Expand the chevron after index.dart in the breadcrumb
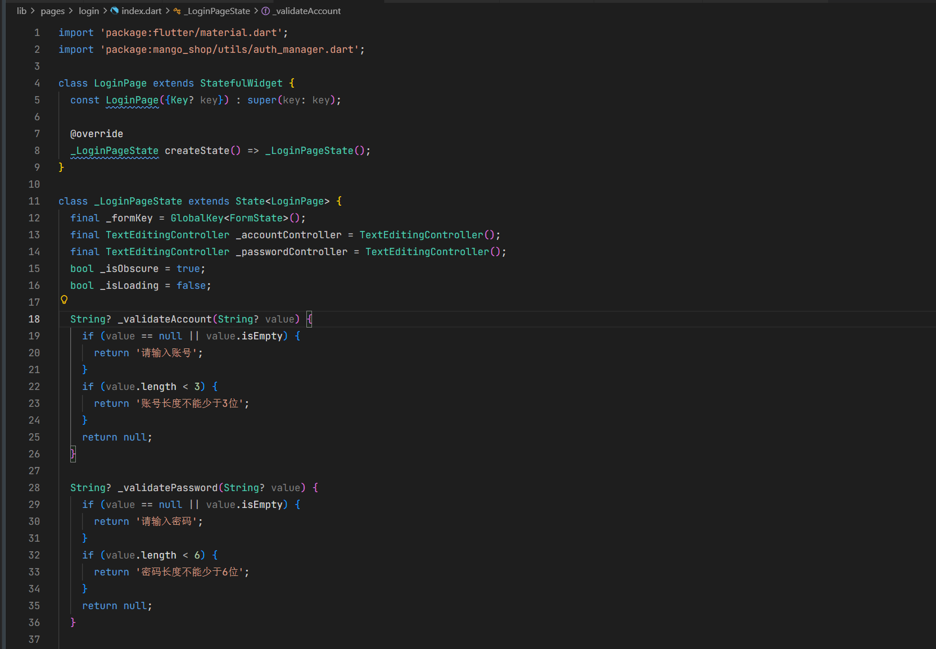The width and height of the screenshot is (936, 649). coord(168,11)
